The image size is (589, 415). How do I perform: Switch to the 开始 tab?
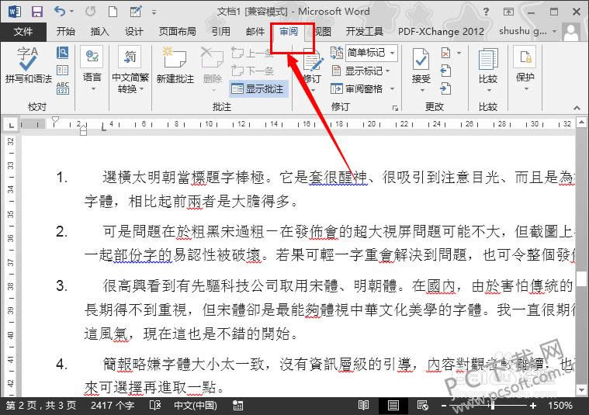(65, 32)
